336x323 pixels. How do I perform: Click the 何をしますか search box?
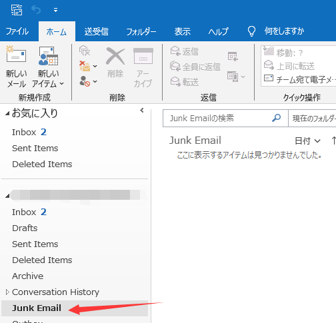pos(284,31)
